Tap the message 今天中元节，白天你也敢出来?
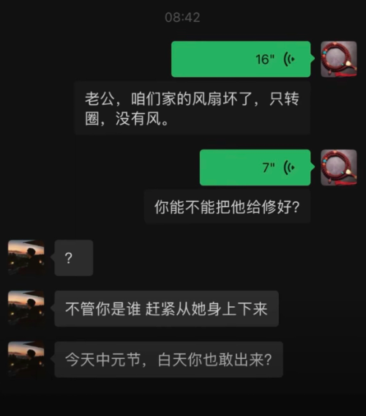The image size is (366, 416). coord(168,360)
